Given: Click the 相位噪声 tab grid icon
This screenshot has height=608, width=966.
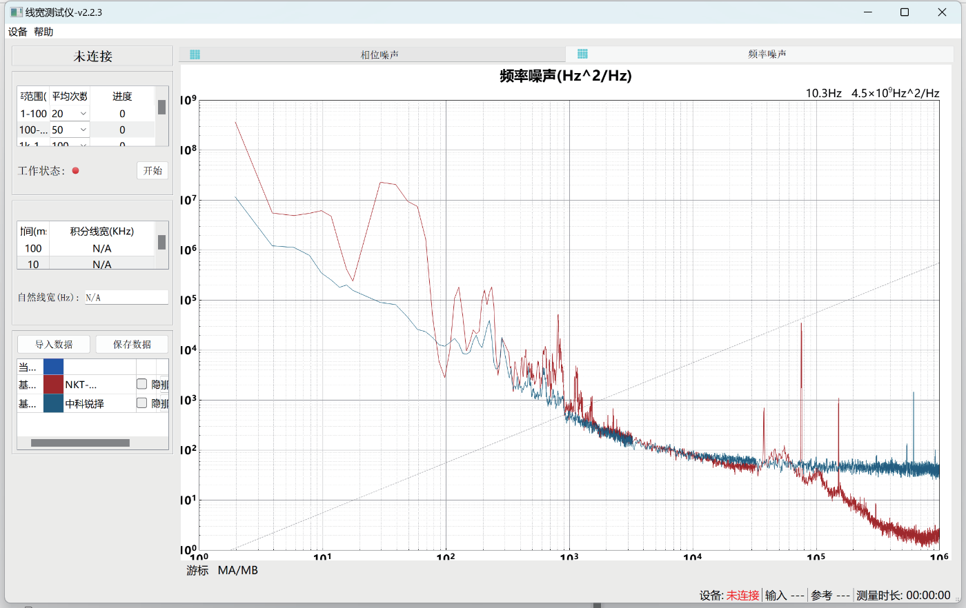Looking at the screenshot, I should tap(195, 54).
